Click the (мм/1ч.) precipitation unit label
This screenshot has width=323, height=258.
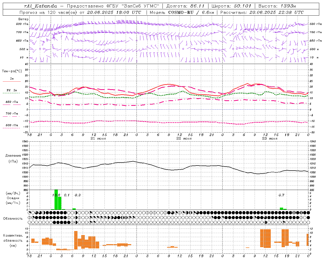[x=13, y=203]
